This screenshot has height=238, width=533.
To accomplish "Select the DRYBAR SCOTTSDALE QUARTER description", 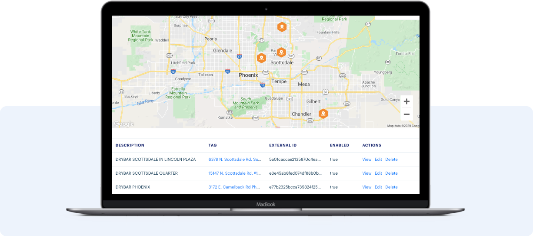I will click(x=147, y=173).
